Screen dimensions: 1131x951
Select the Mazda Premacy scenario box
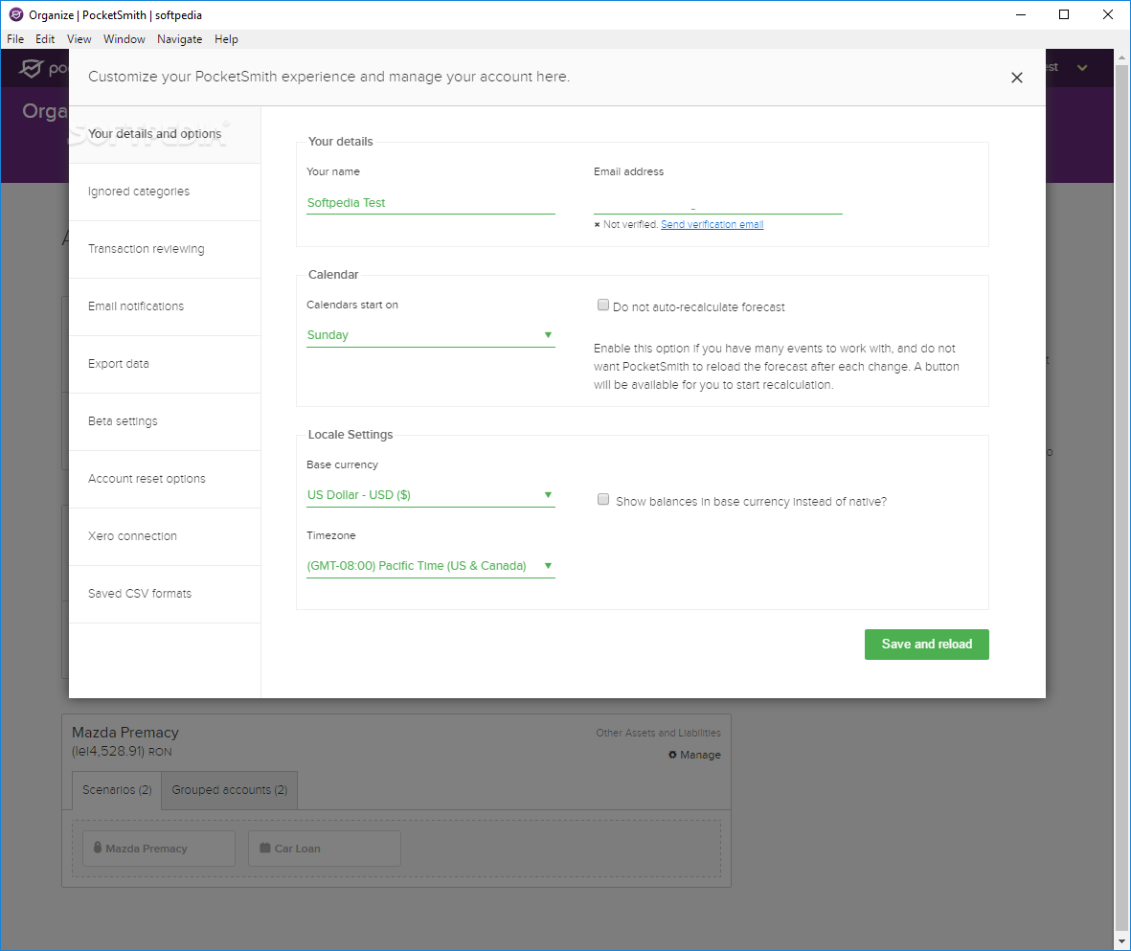(159, 849)
